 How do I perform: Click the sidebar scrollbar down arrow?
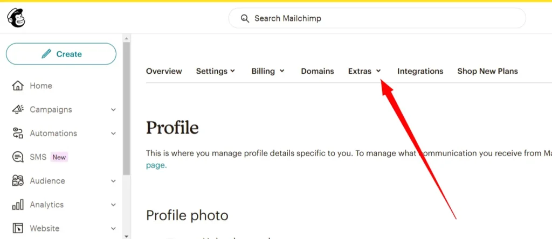coord(127,236)
